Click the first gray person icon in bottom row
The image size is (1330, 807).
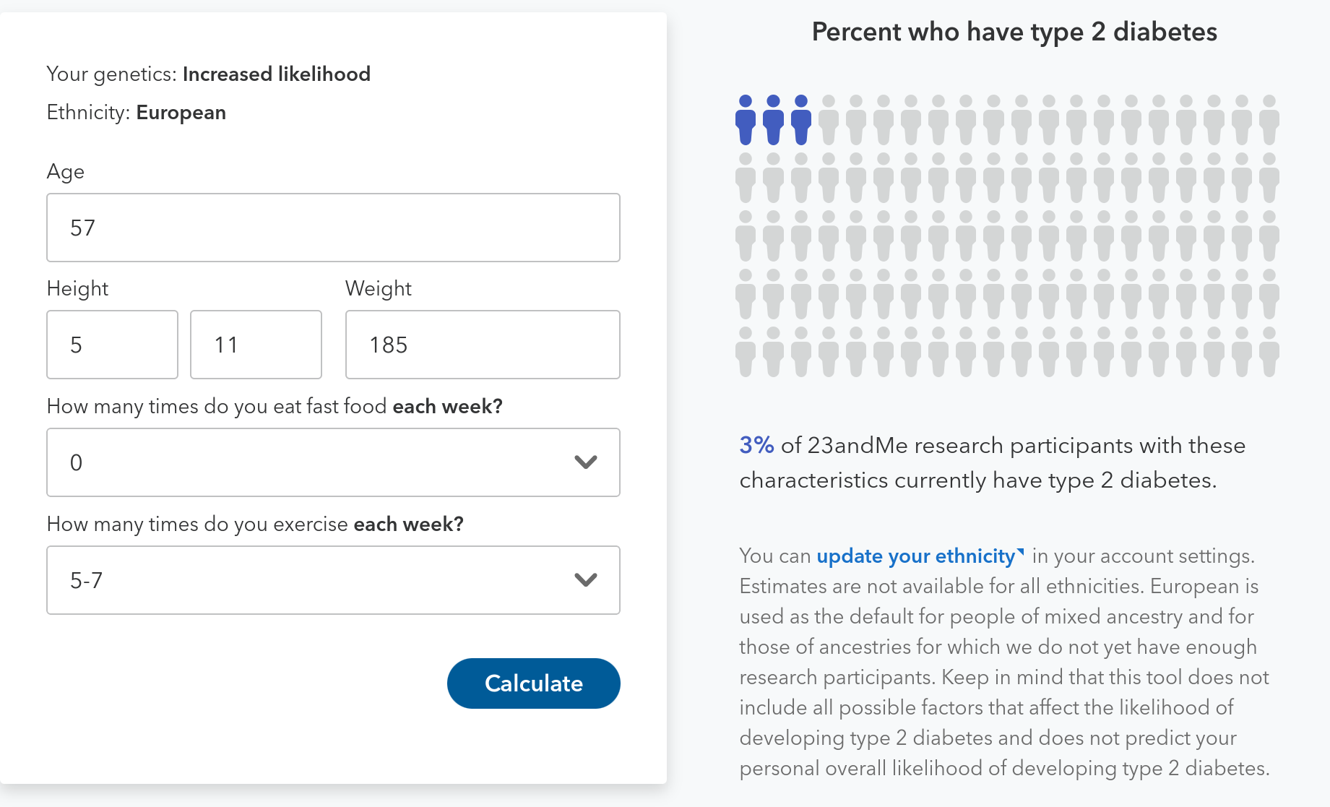point(746,352)
